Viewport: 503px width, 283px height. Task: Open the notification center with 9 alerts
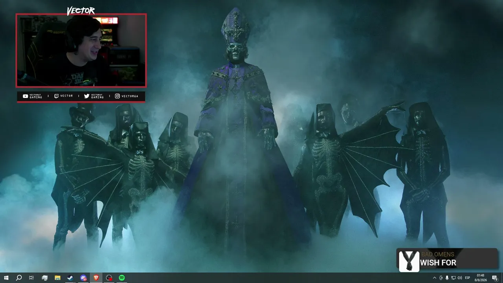[495, 278]
